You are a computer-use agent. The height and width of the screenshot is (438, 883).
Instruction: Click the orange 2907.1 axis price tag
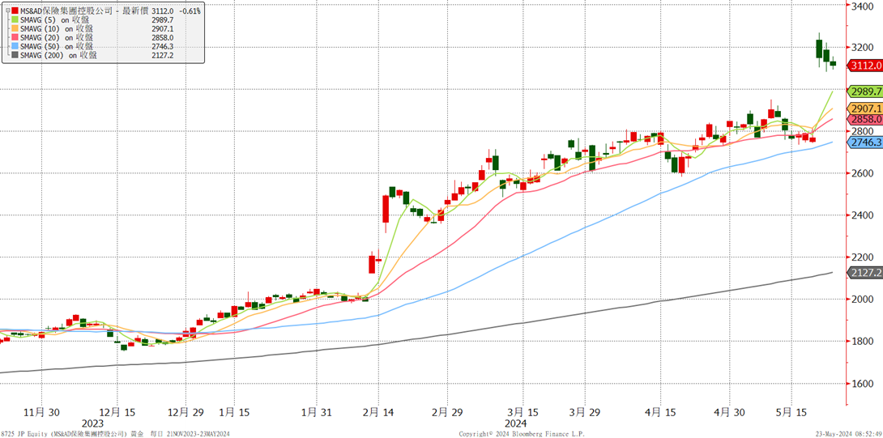(865, 108)
